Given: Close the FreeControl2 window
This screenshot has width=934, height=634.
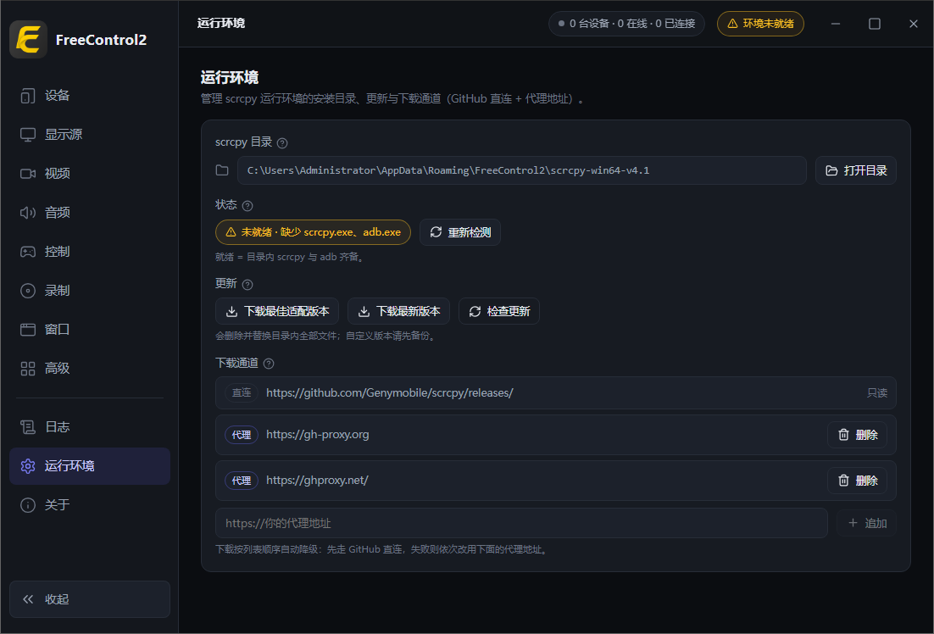Looking at the screenshot, I should 913,24.
